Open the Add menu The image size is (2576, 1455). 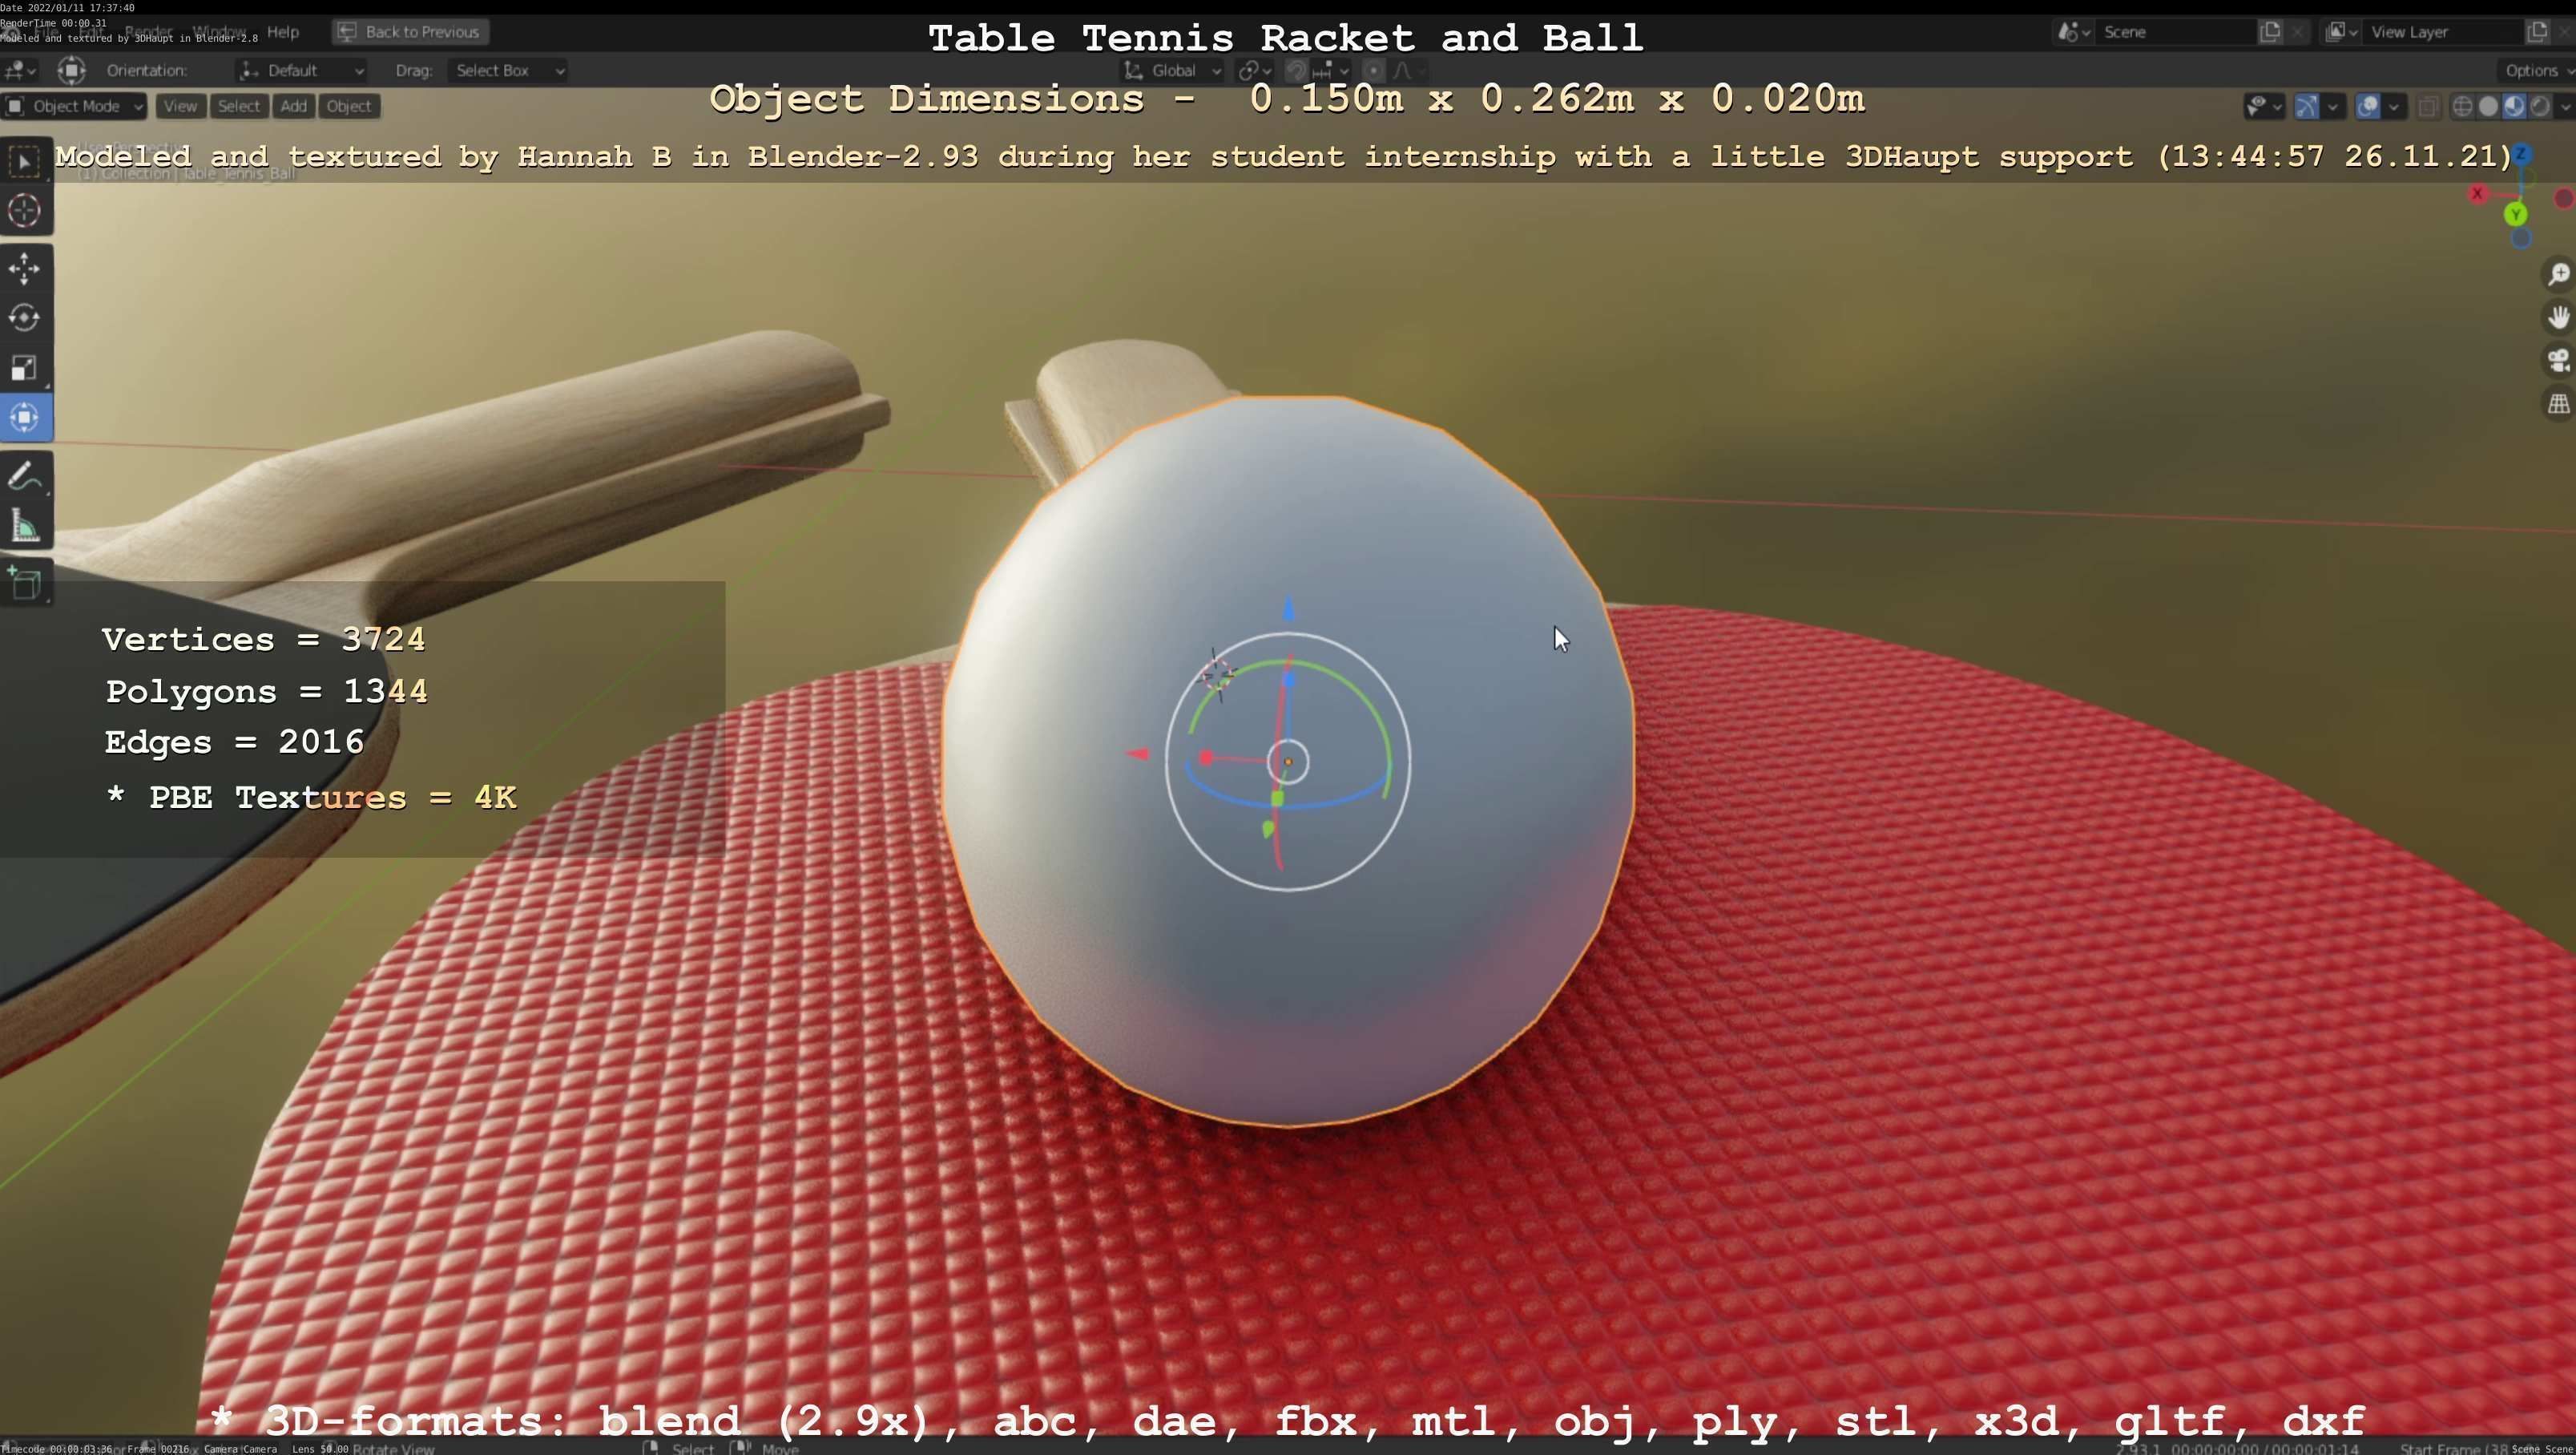[x=293, y=107]
